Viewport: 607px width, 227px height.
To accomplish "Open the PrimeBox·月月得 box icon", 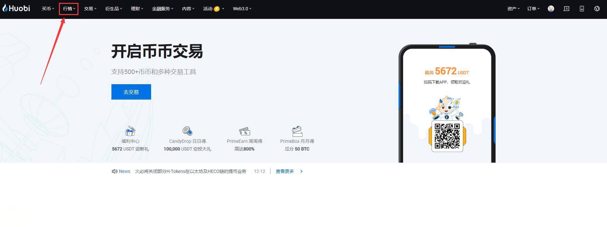I will [x=297, y=131].
